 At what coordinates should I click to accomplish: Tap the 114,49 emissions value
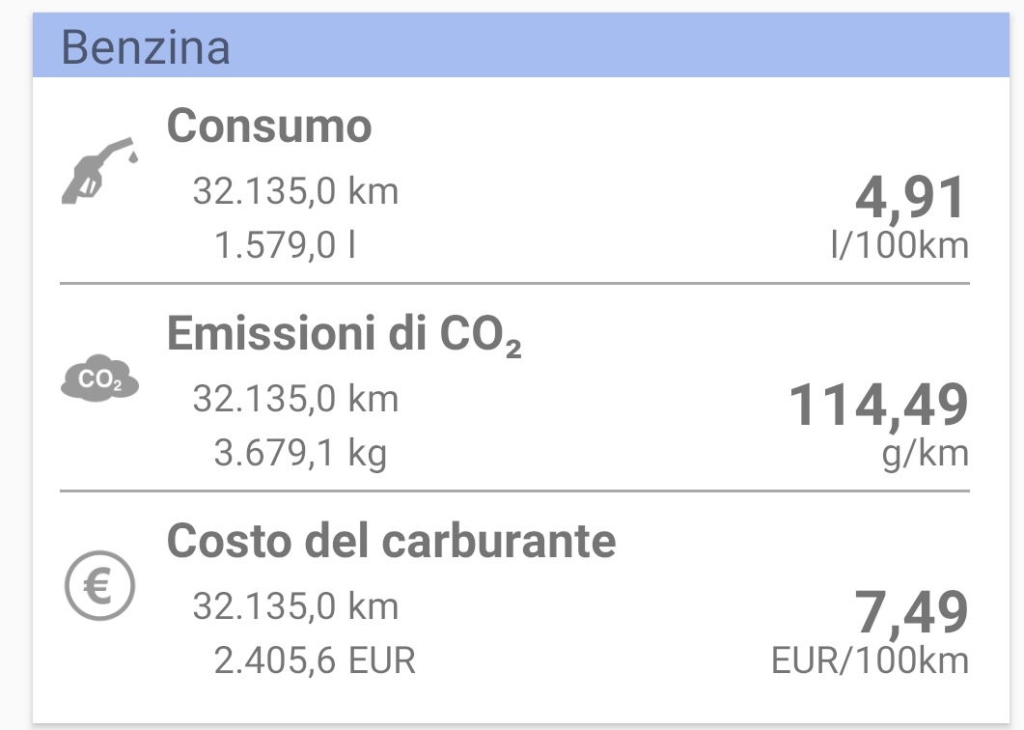878,406
